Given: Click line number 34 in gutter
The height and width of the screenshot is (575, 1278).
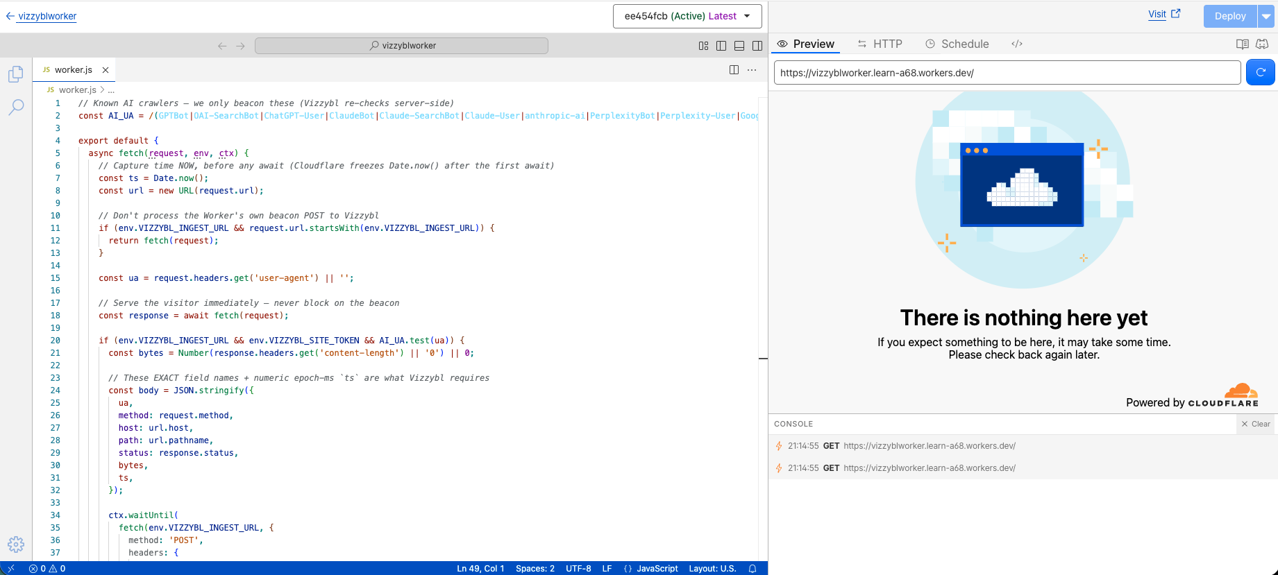Looking at the screenshot, I should coord(55,515).
